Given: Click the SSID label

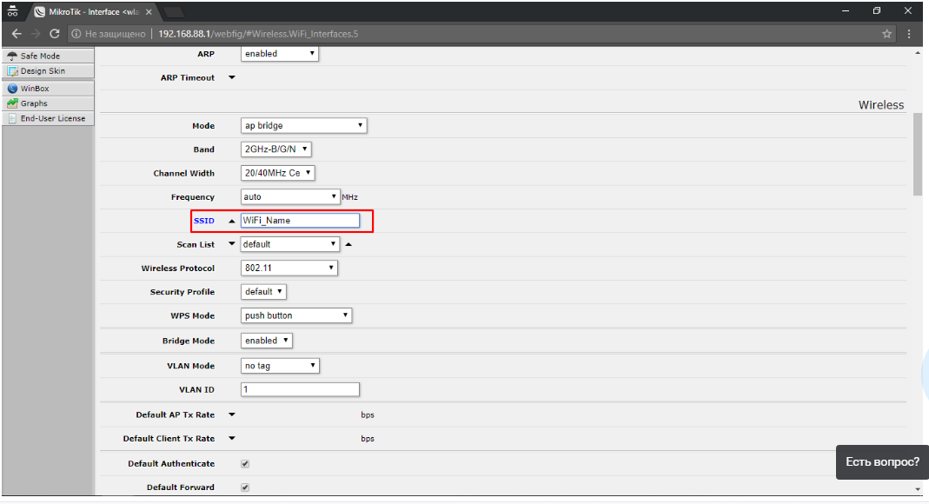Looking at the screenshot, I should (x=204, y=221).
